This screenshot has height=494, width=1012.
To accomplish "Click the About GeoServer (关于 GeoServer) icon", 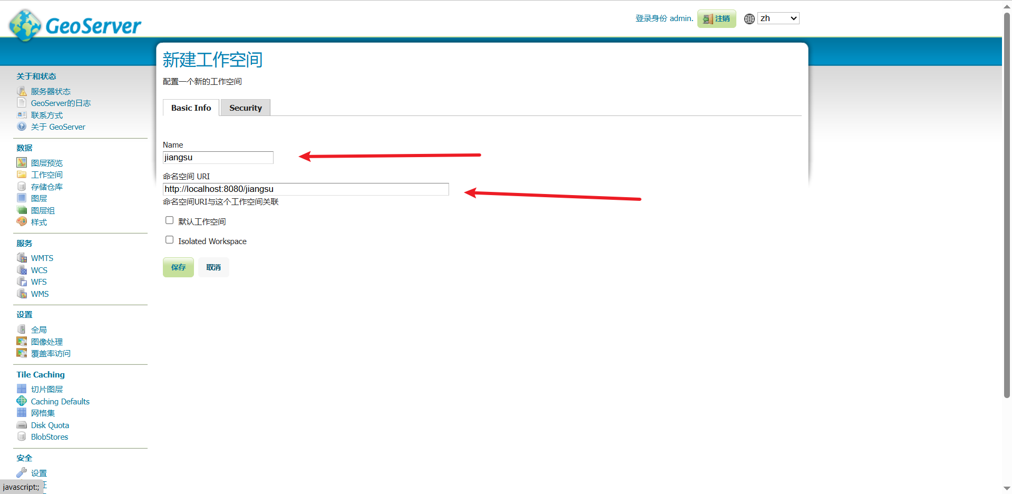I will pyautogui.click(x=22, y=127).
